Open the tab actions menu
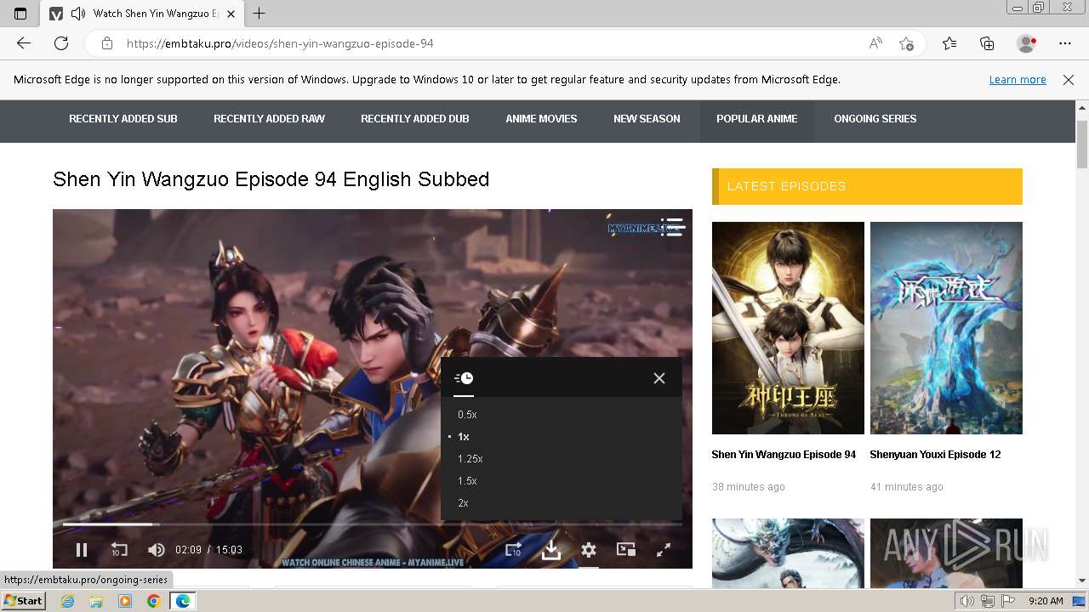Screen dimensions: 1089x612 pos(20,14)
